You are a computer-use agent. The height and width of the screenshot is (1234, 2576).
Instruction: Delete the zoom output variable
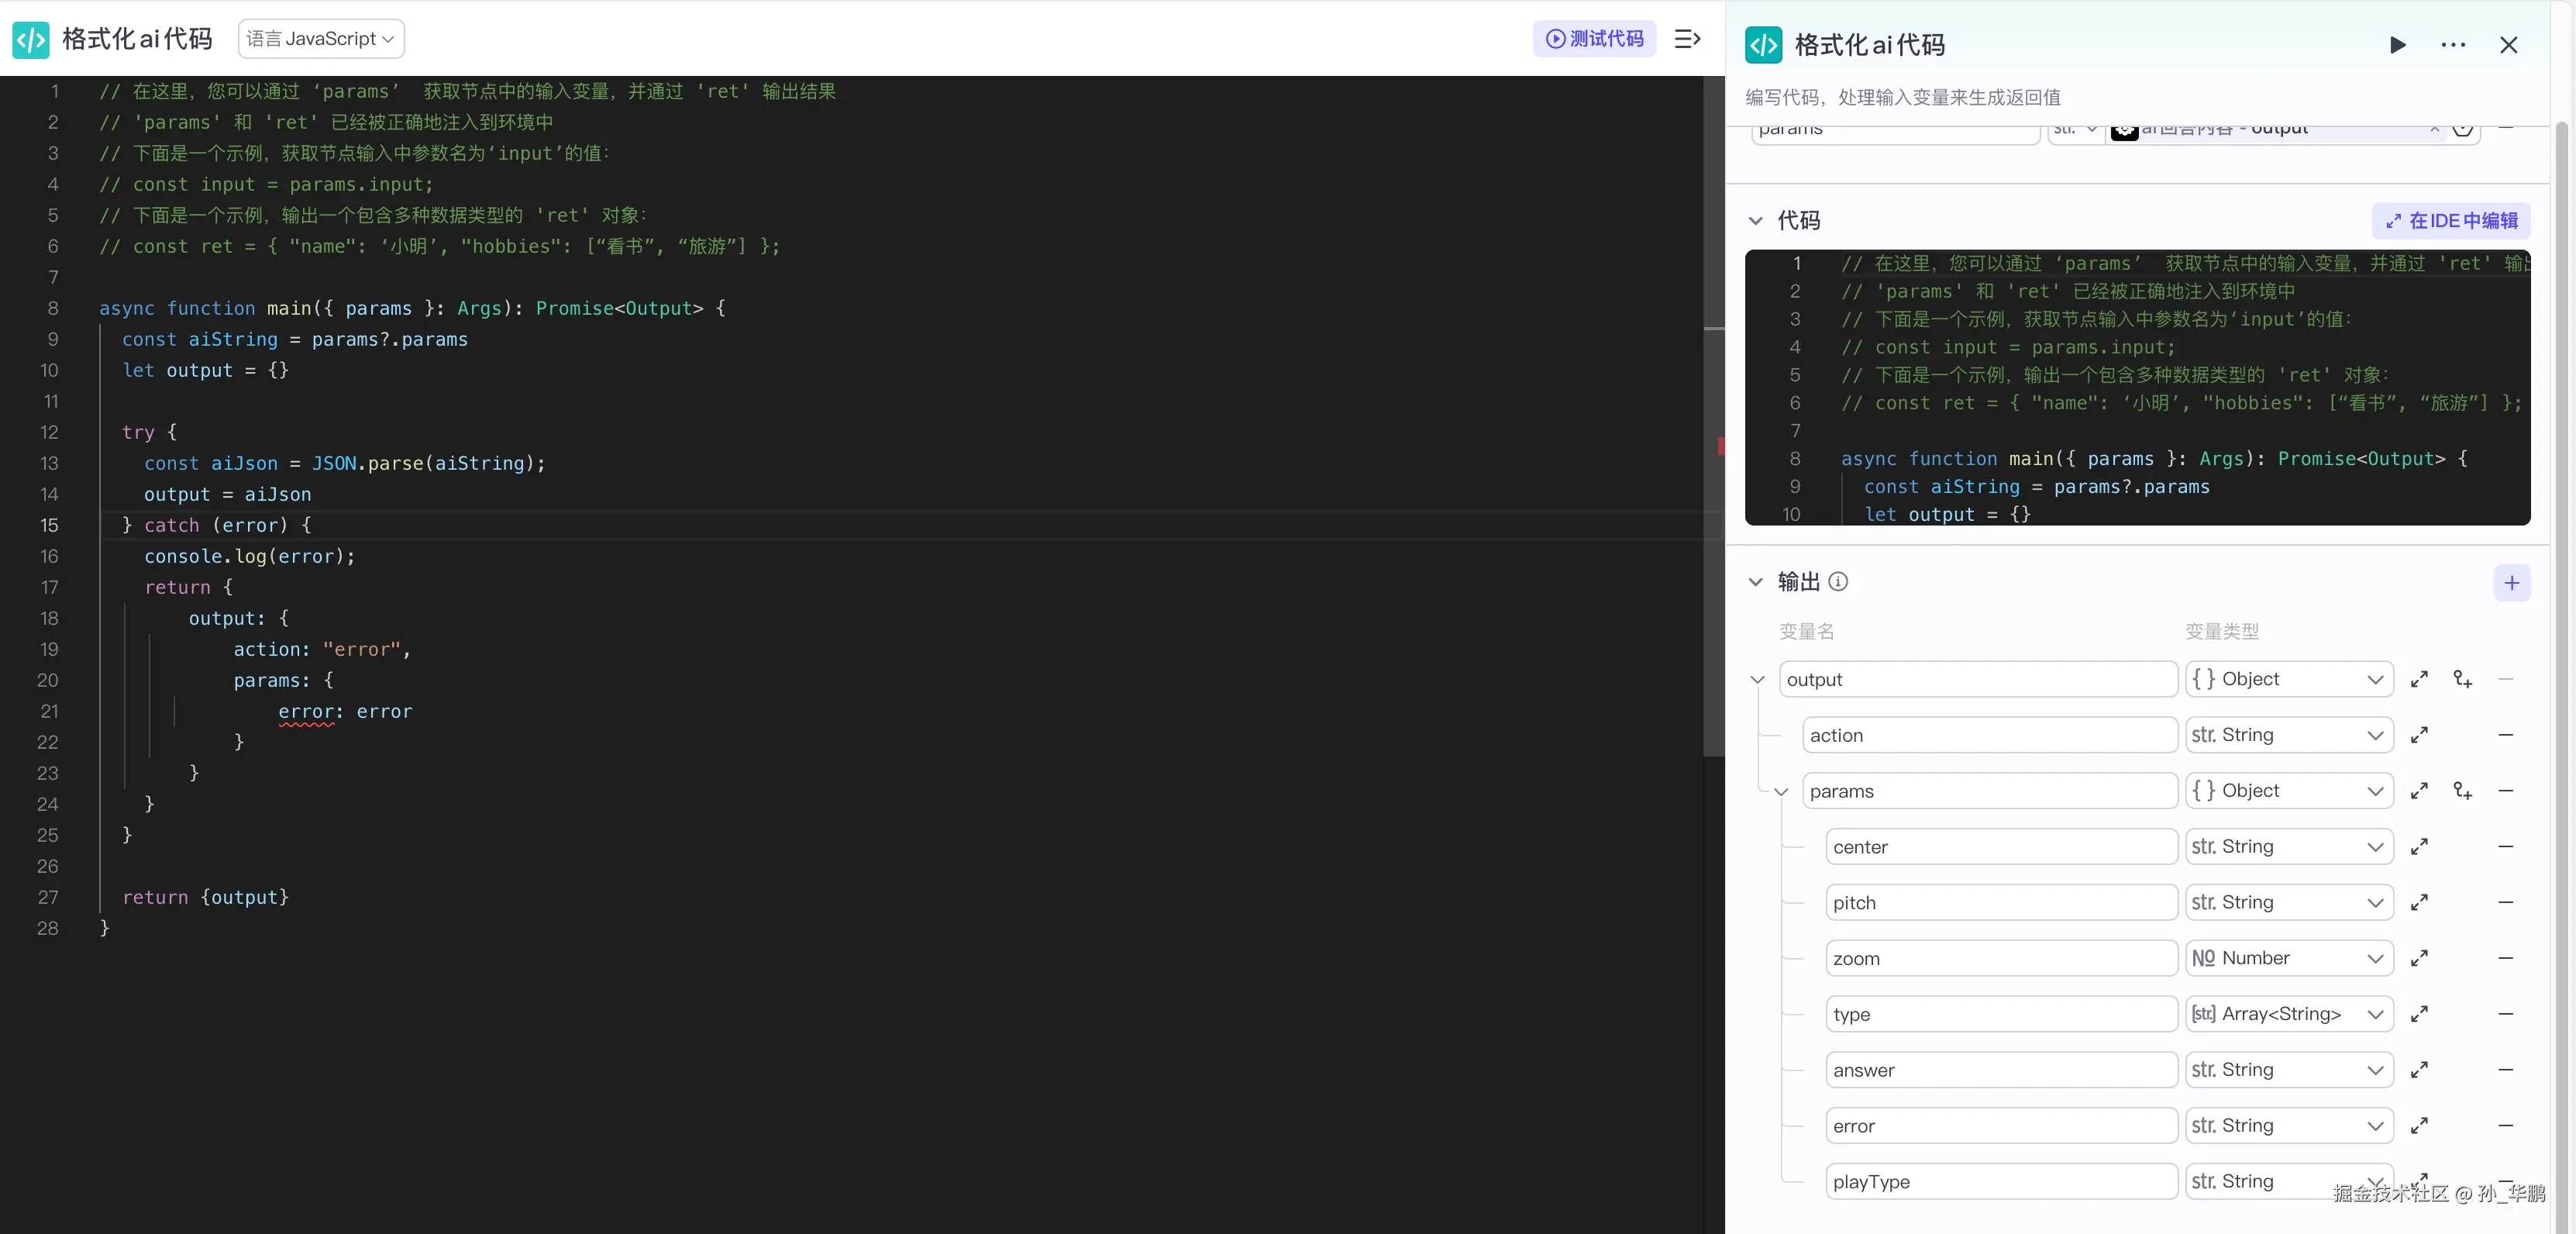2505,958
